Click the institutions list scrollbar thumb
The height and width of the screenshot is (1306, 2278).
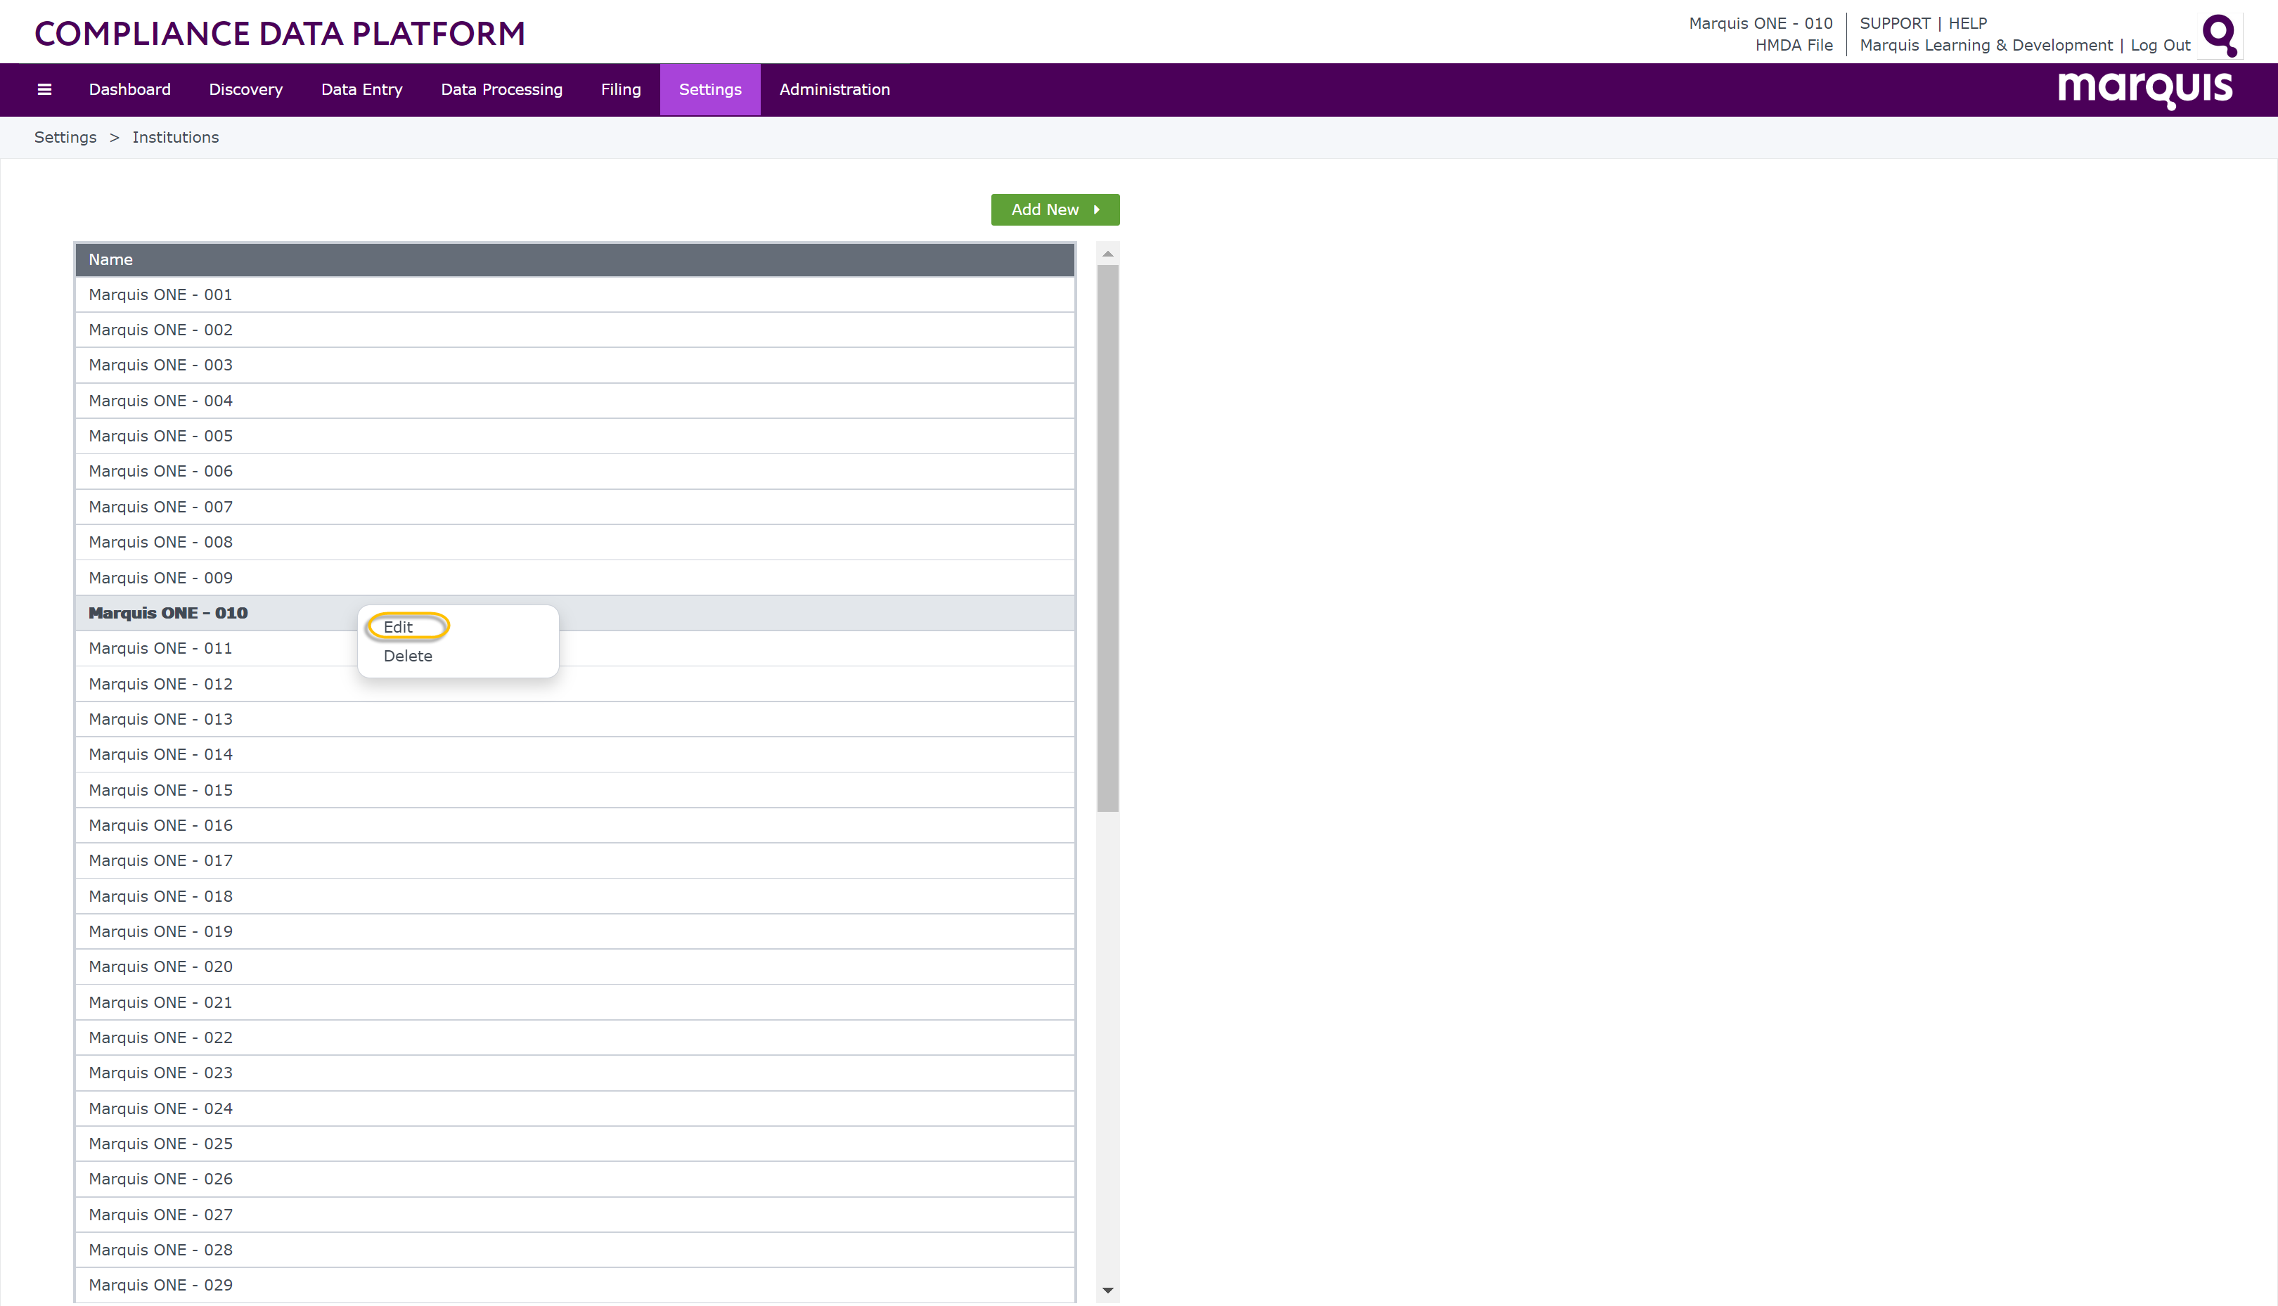[x=1108, y=538]
